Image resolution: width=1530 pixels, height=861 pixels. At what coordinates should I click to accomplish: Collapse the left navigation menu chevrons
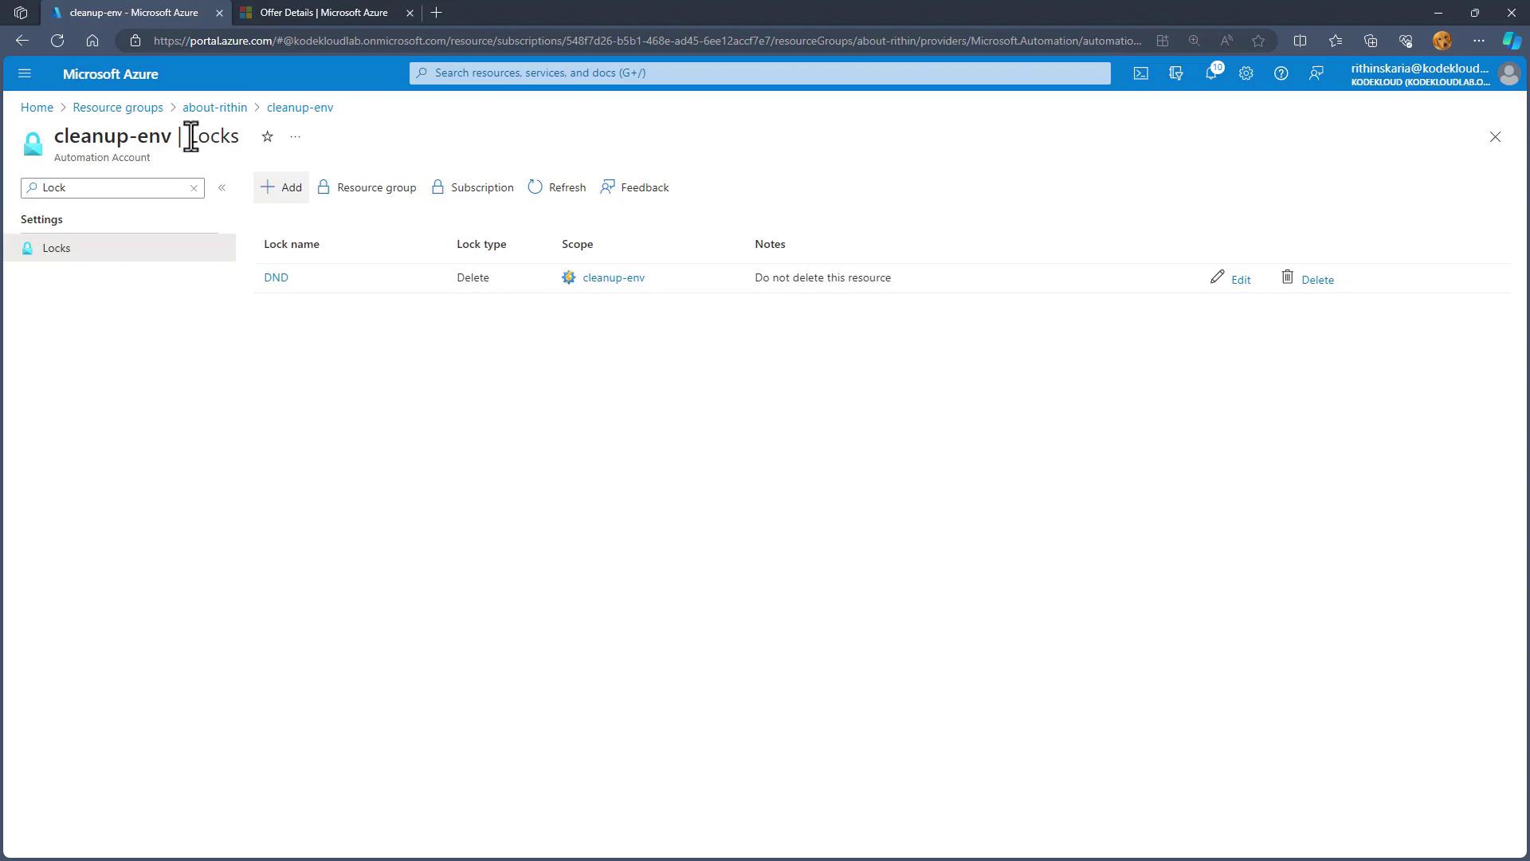click(x=222, y=188)
